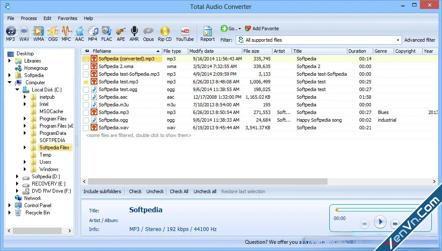Tick the Softpedia.mp3 checkbox
The width and height of the screenshot is (442, 251).
(86, 112)
